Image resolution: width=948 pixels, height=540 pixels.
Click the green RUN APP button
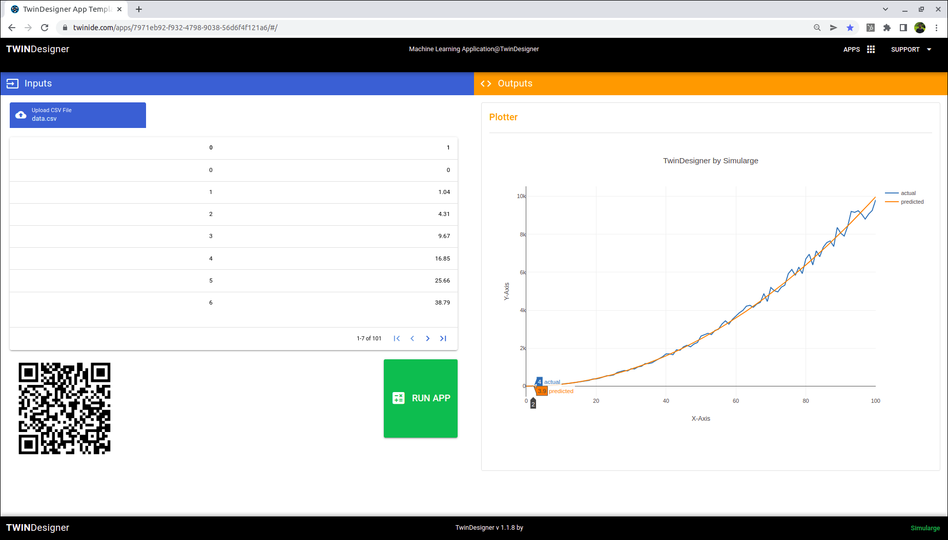[x=421, y=398]
